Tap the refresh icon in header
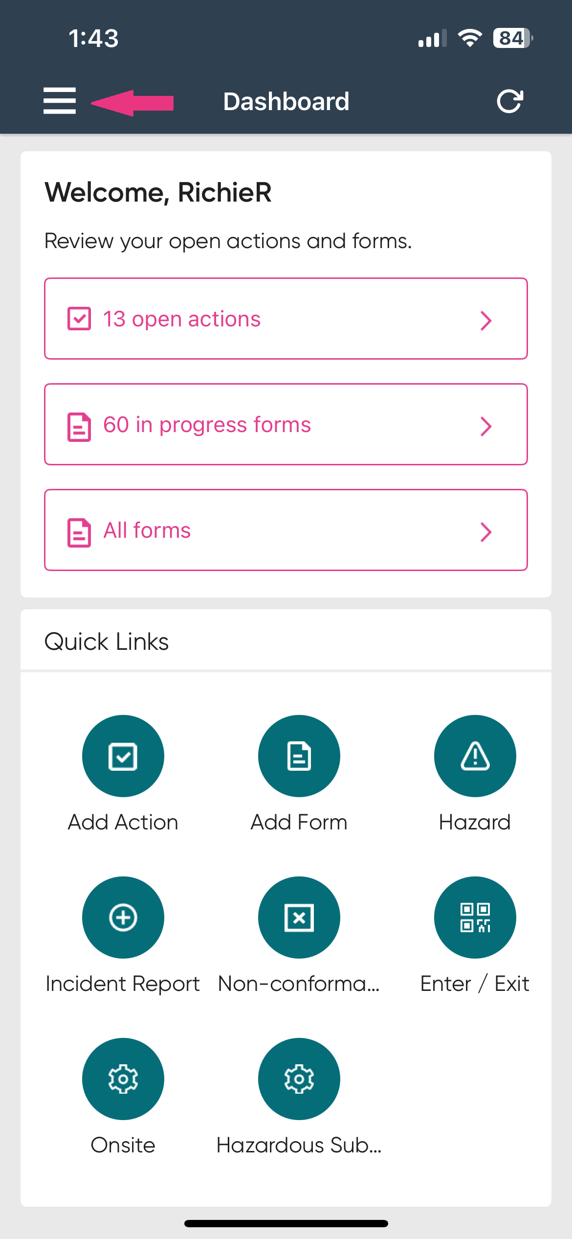 [x=510, y=101]
